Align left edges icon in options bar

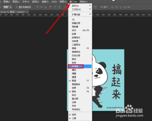coord(51,7)
